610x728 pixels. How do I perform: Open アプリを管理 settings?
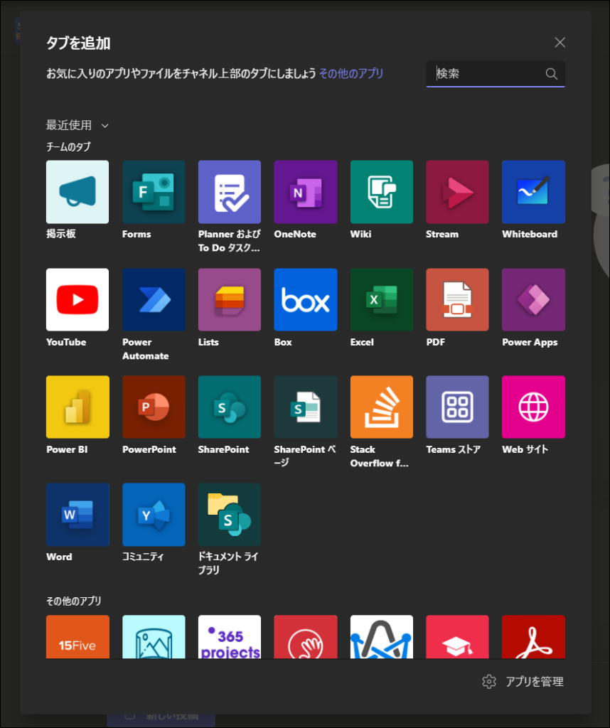coord(523,682)
